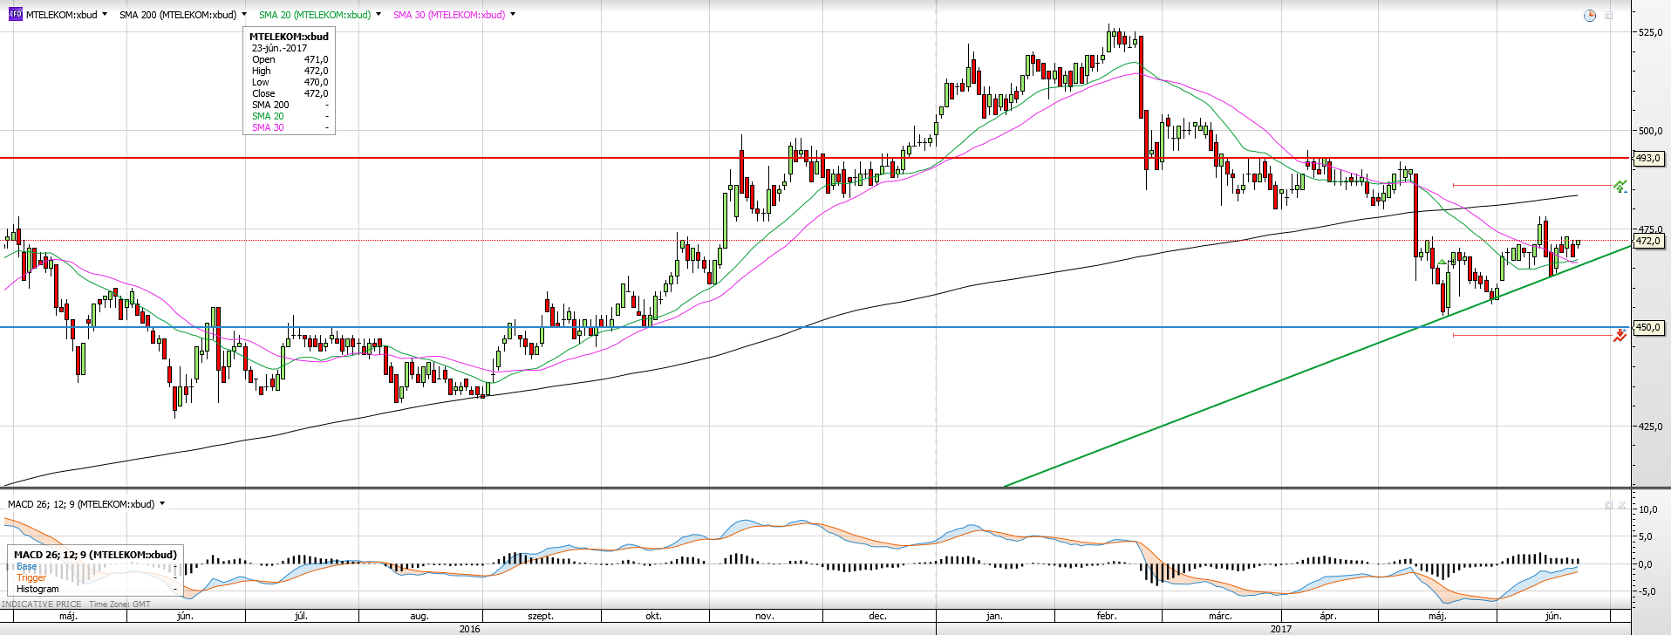Click the small square icon beside the clock icon
Image resolution: width=1671 pixels, height=635 pixels.
click(1609, 16)
